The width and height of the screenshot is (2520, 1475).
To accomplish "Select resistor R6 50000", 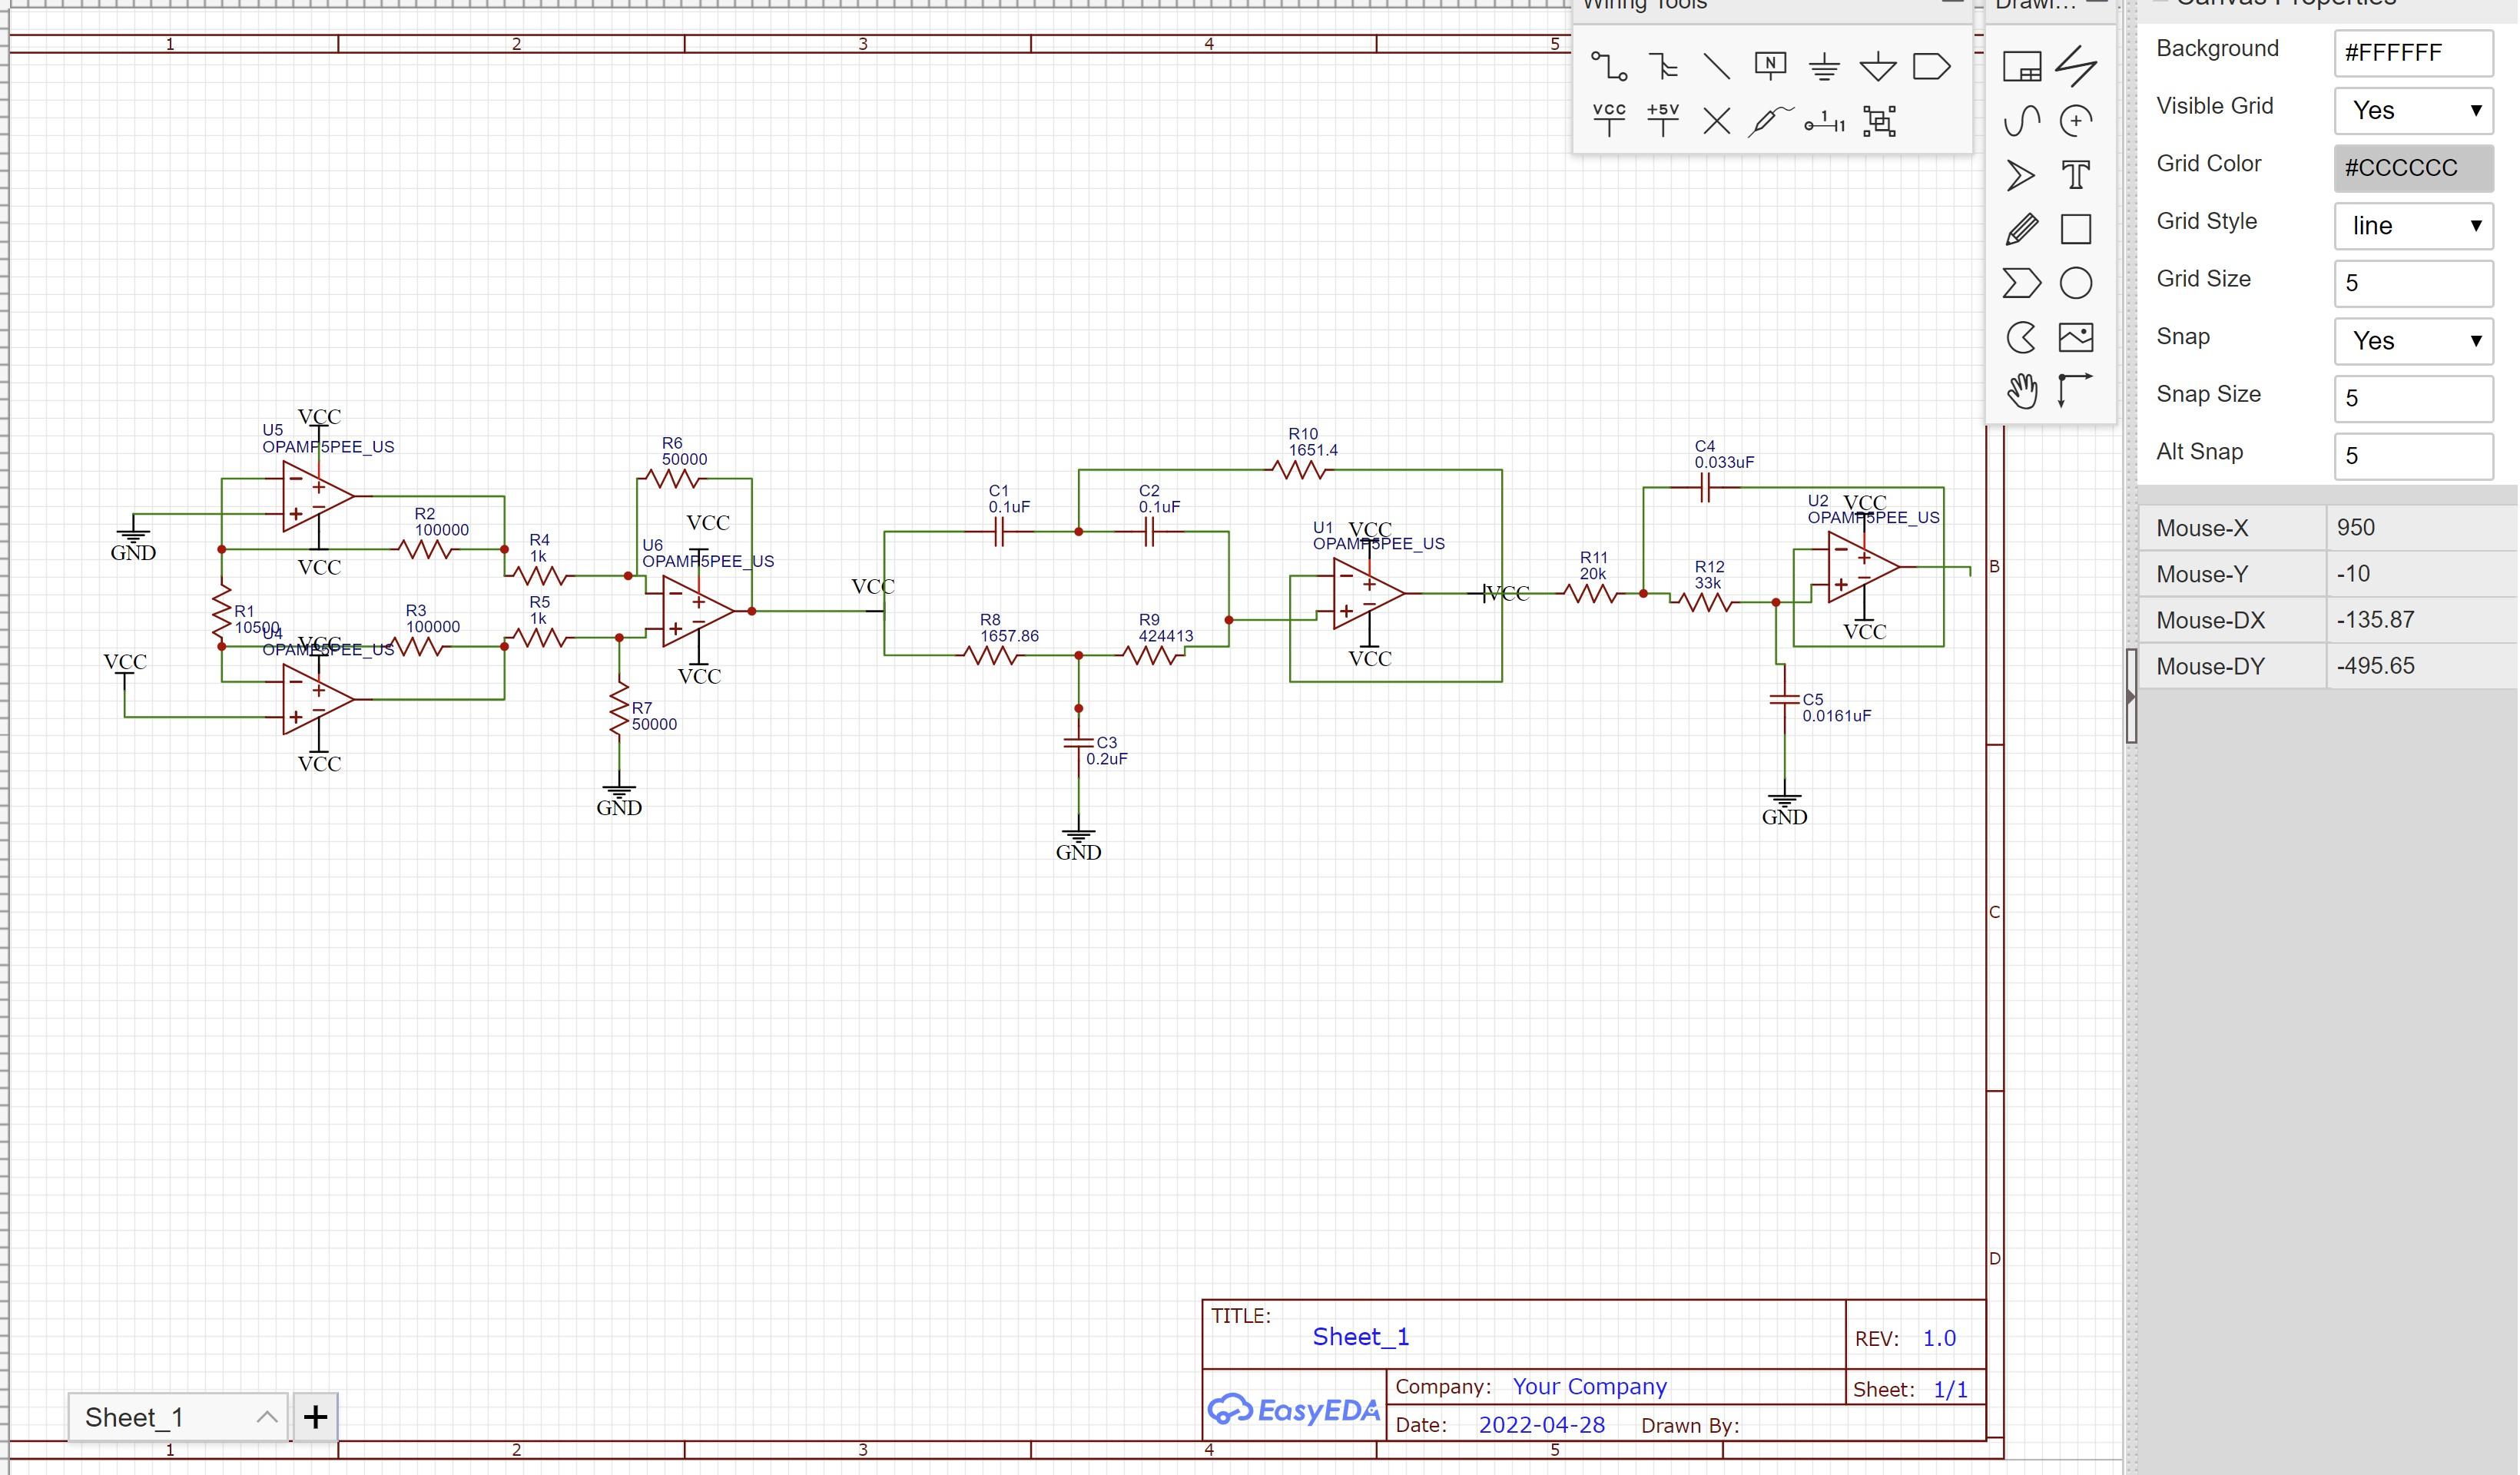I will point(672,479).
